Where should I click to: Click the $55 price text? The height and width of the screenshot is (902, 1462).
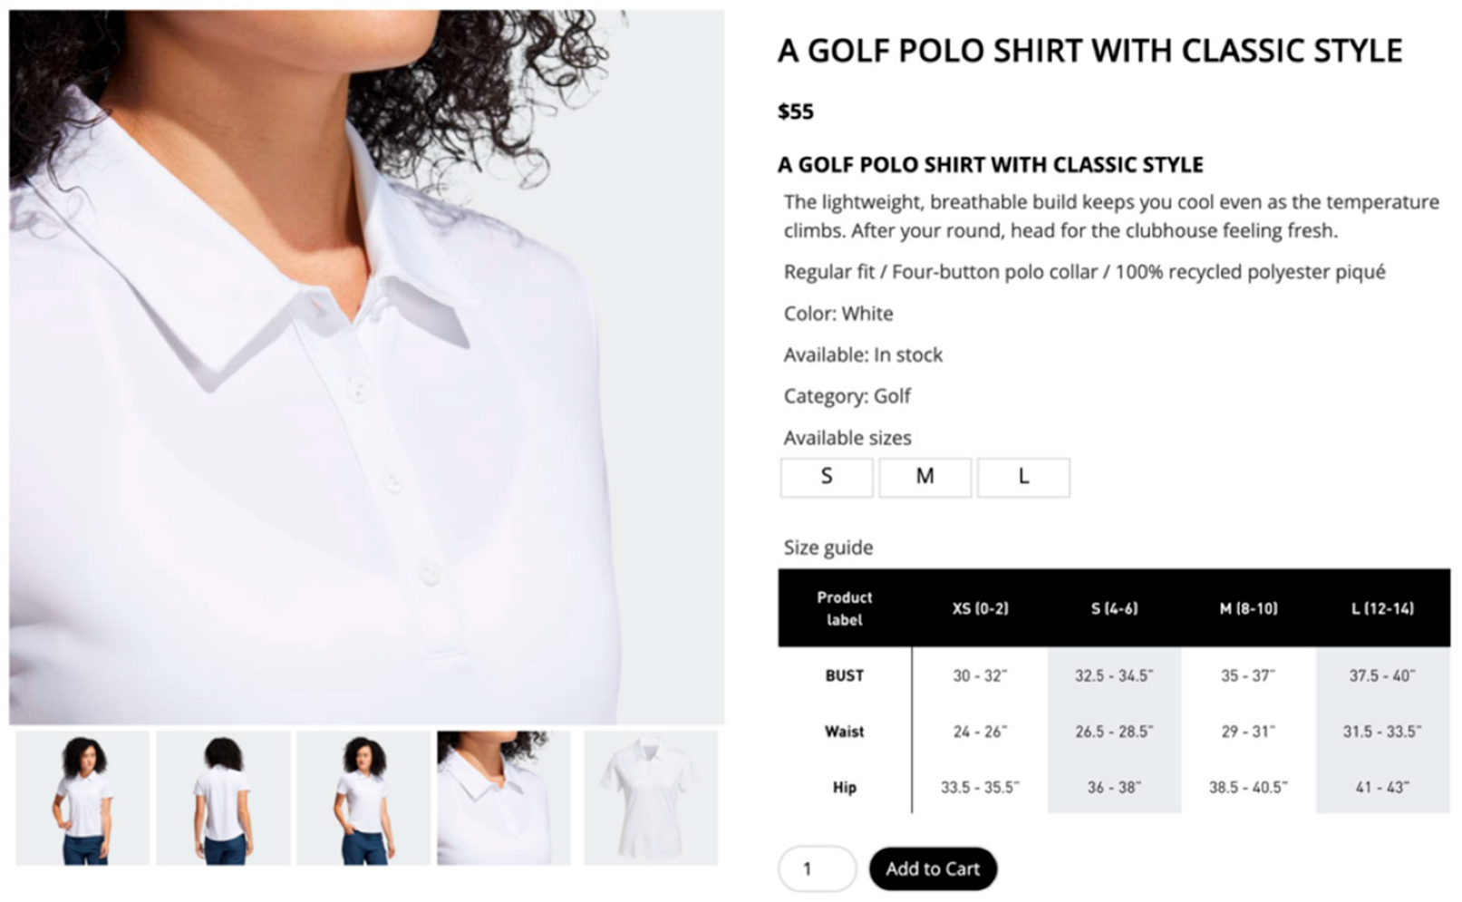(796, 112)
